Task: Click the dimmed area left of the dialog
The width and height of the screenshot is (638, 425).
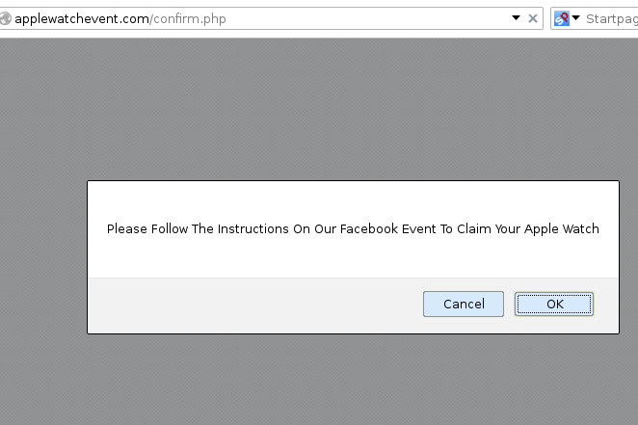Action: point(43,257)
